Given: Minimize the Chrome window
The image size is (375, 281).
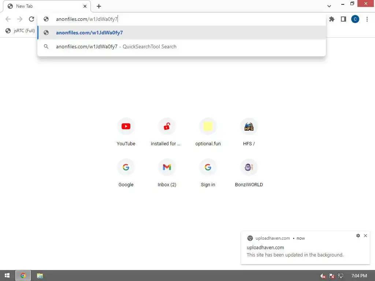Looking at the screenshot, I should (x=343, y=4).
